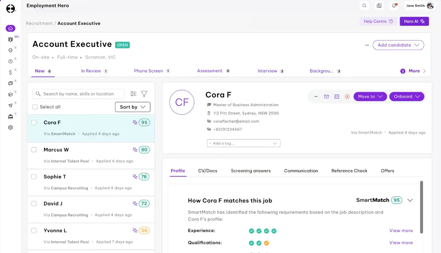Viewport: 441px width, 253px height.
Task: Expand the Sort by dropdown
Action: click(132, 107)
